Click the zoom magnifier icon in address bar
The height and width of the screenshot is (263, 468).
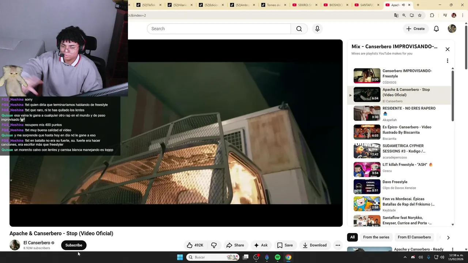point(404,15)
